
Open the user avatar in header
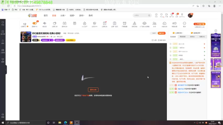click(x=190, y=15)
